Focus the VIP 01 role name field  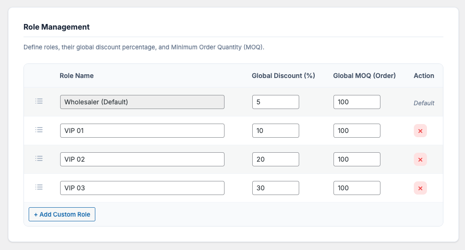click(x=142, y=131)
